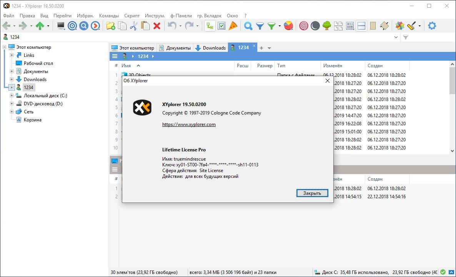The width and height of the screenshot is (456, 277).
Task: Select Рабочий стол in the folder tree
Action: [38, 63]
